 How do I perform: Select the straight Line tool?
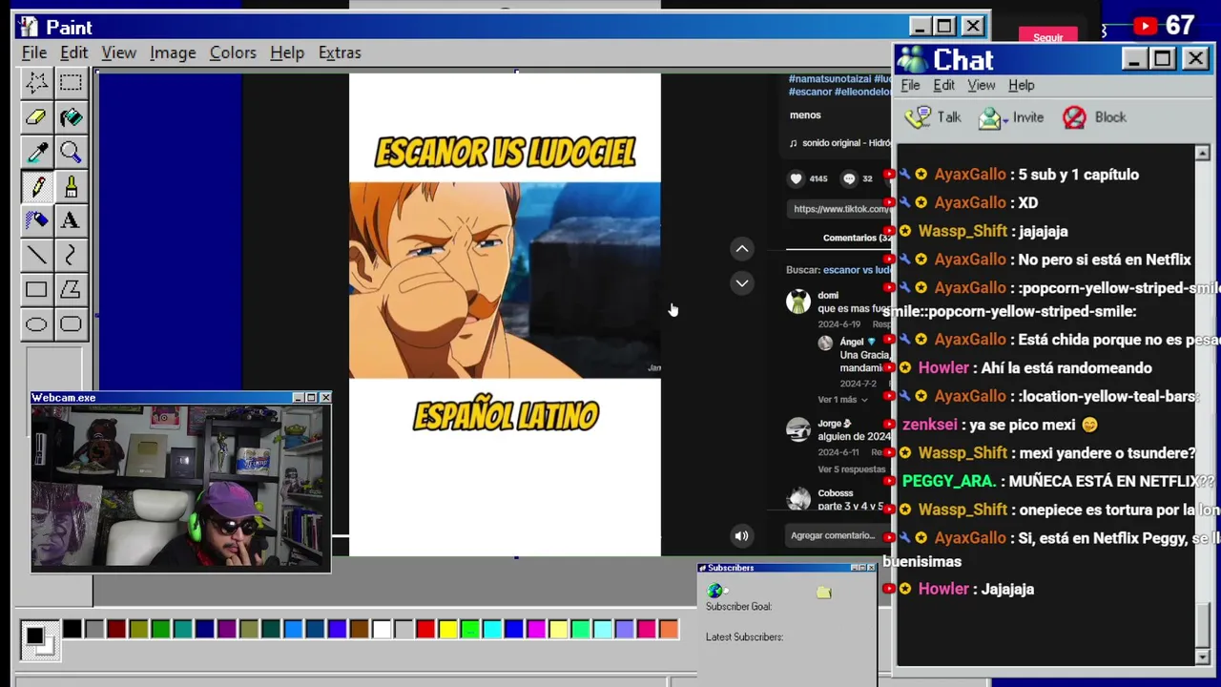click(x=36, y=255)
